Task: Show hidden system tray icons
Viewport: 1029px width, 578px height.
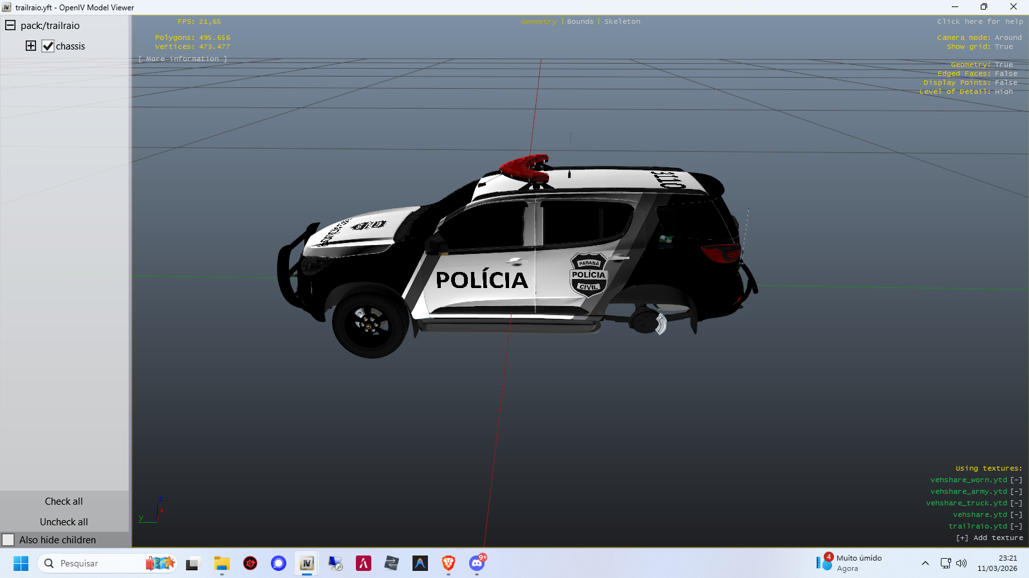Action: tap(925, 563)
